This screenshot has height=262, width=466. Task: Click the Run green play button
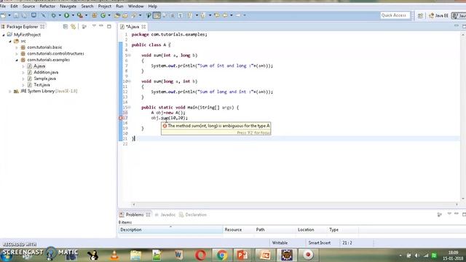66,15
